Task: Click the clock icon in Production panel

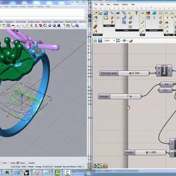Action: tap(148, 18)
